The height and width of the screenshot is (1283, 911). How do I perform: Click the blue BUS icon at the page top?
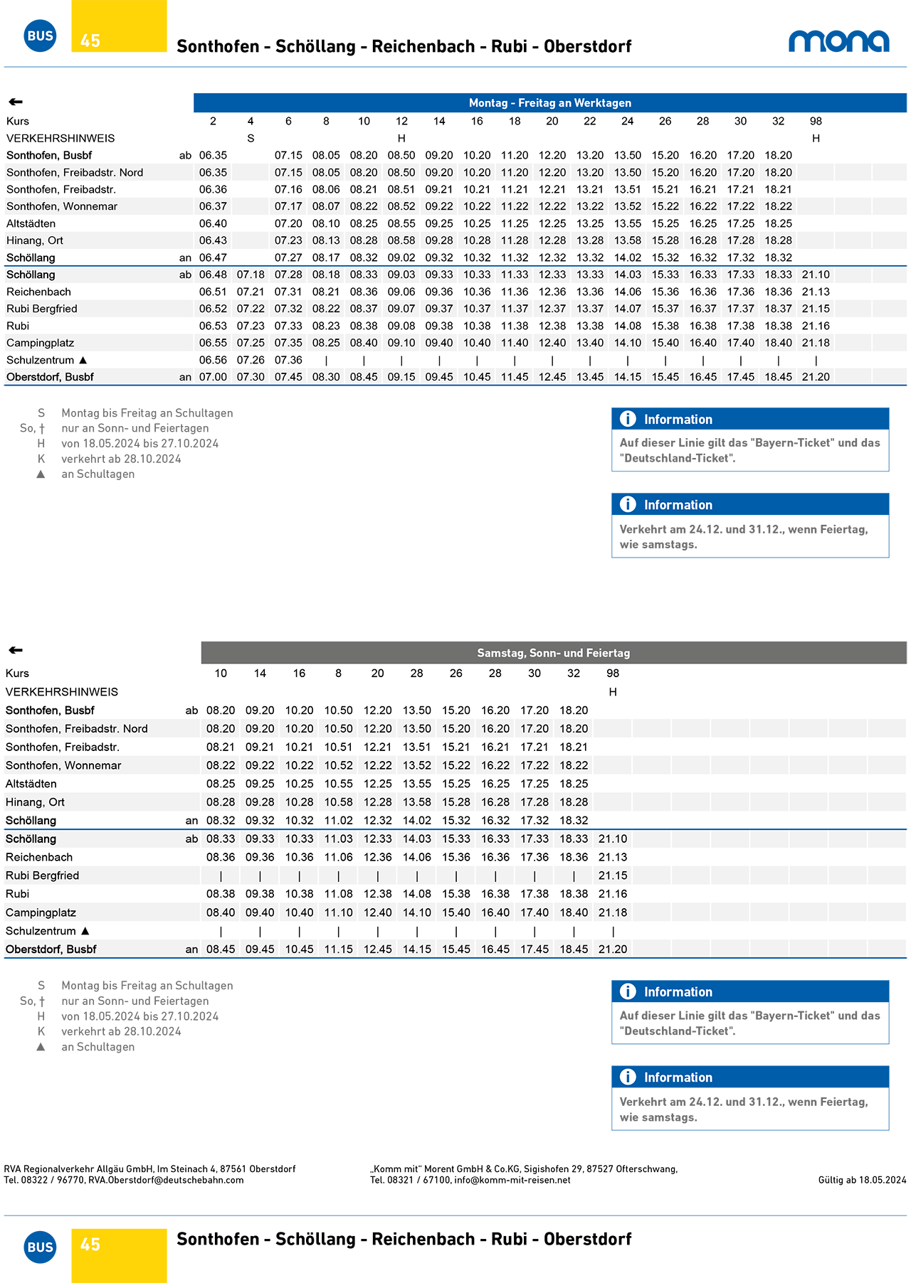point(40,36)
